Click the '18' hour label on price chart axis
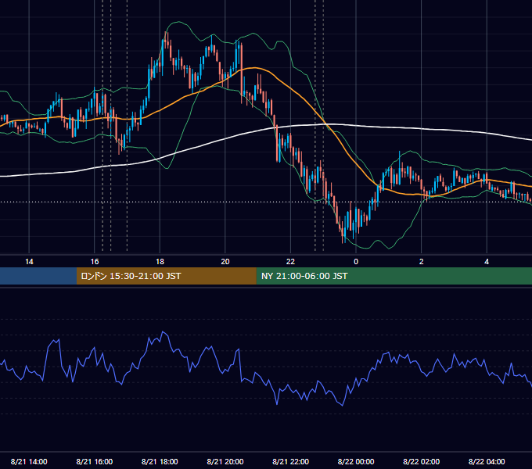Screen dimensions: 532x469 [160, 262]
